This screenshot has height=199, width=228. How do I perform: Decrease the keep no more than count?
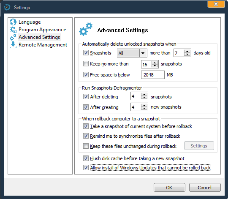pos(155,66)
